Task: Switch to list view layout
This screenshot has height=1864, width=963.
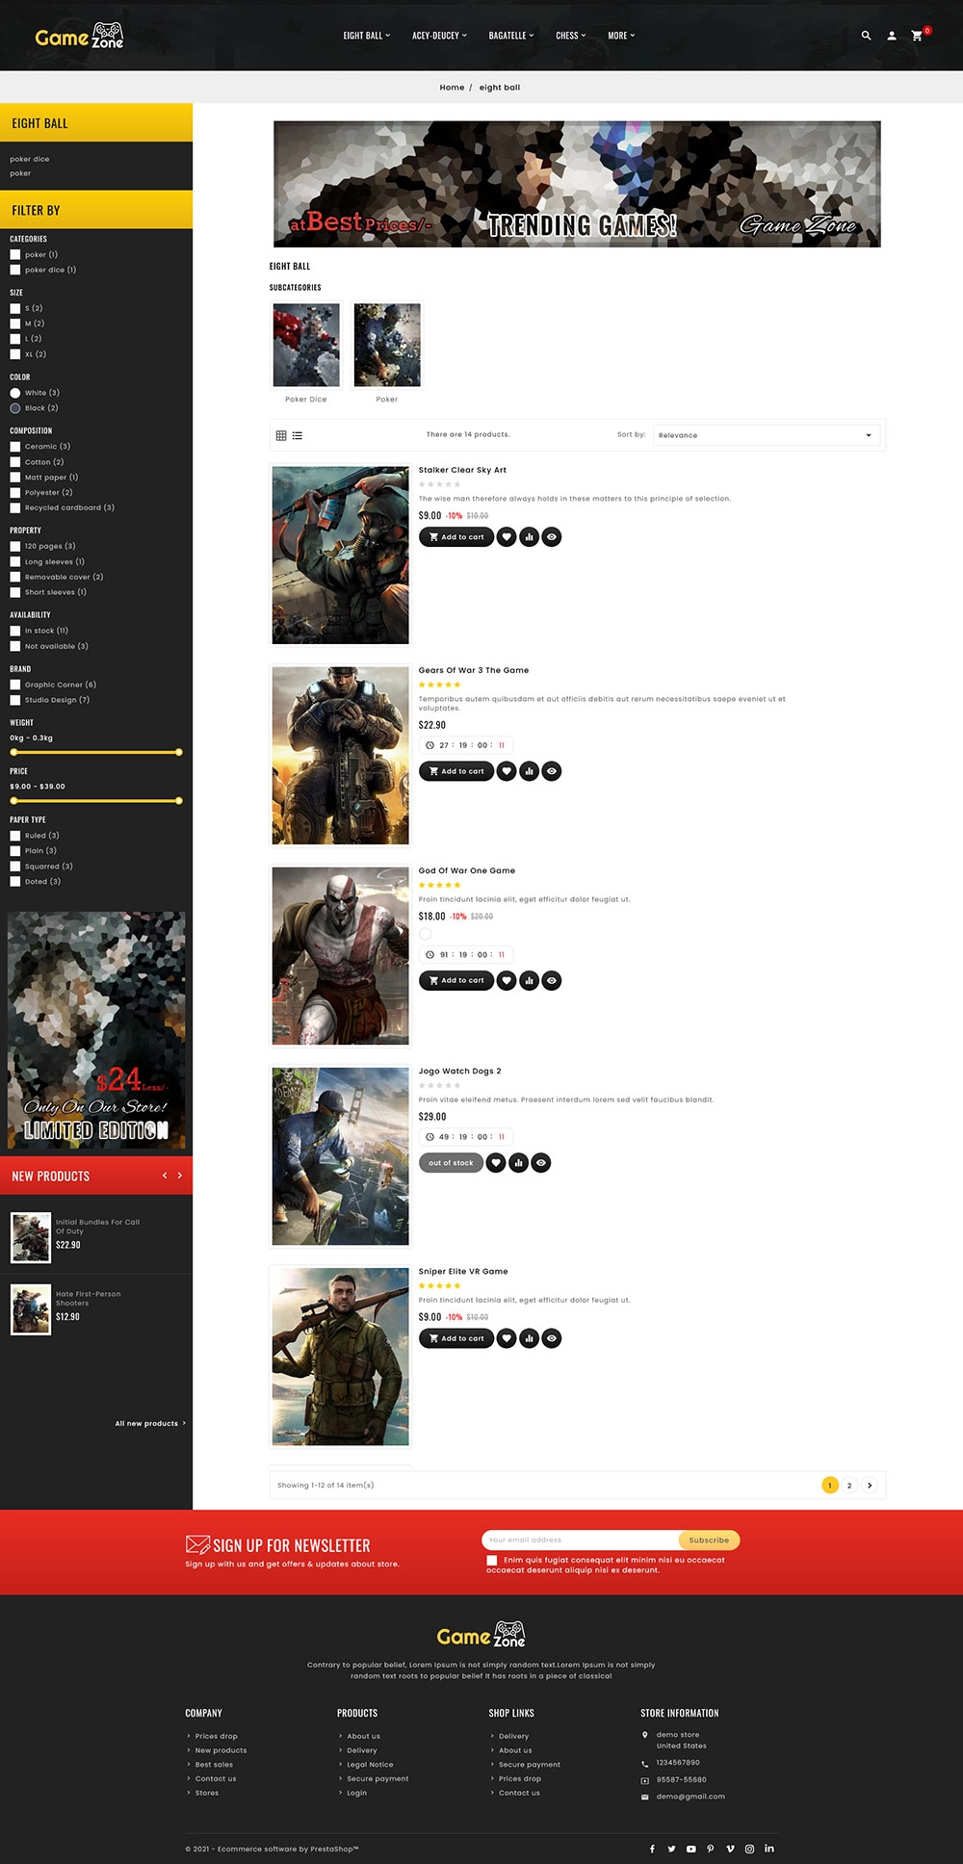Action: coord(298,435)
